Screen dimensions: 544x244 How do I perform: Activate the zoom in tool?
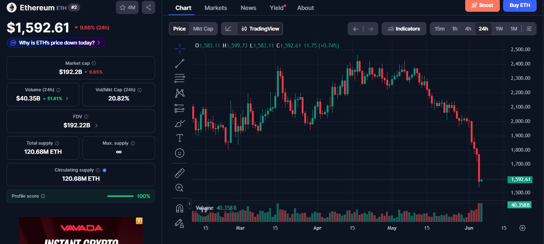pos(180,188)
